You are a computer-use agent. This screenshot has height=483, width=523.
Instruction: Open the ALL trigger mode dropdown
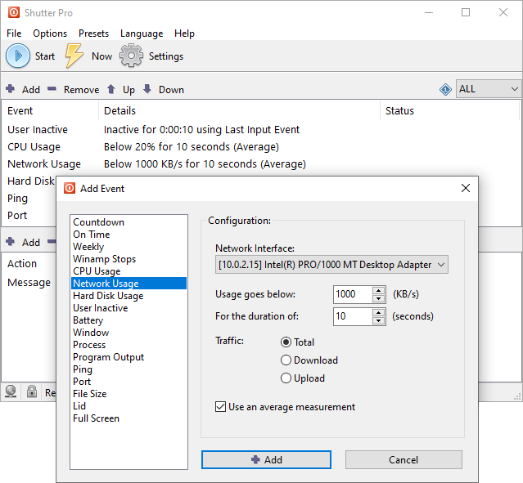point(489,89)
